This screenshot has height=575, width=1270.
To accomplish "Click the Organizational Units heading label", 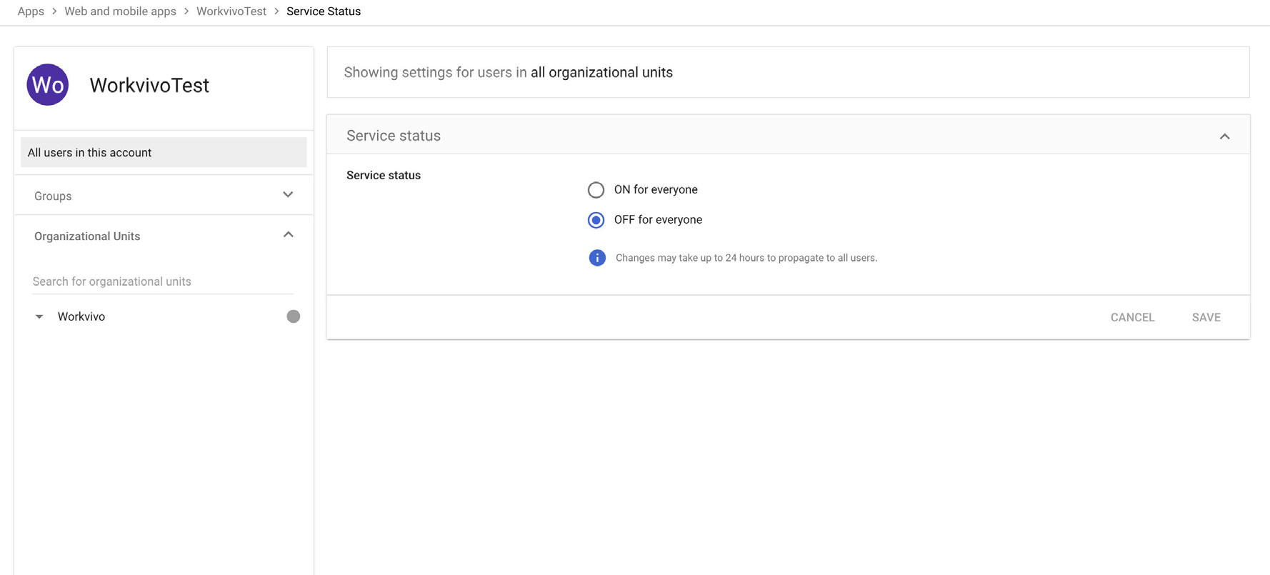I will coord(87,236).
